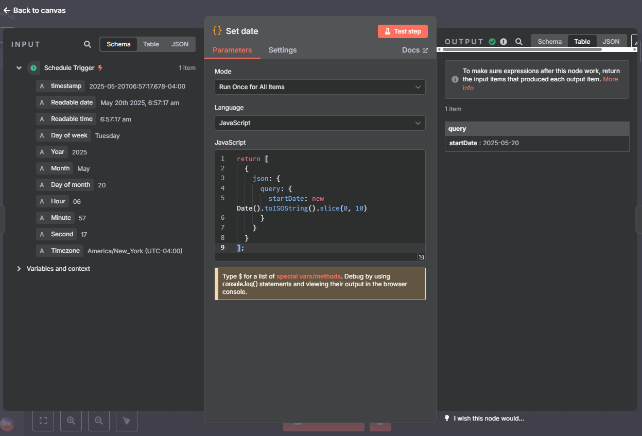
Task: Click the search icon in the INPUT panel
Action: point(88,44)
